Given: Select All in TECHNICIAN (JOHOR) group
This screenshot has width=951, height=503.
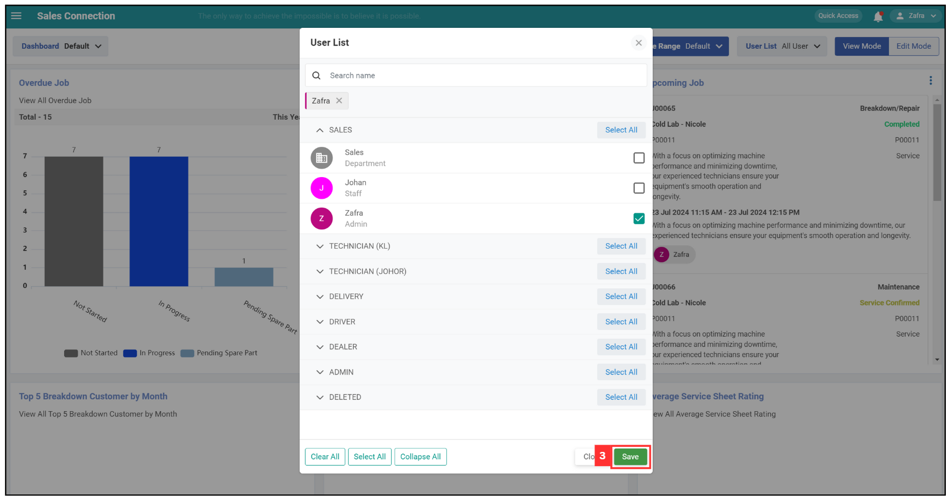Looking at the screenshot, I should 621,271.
